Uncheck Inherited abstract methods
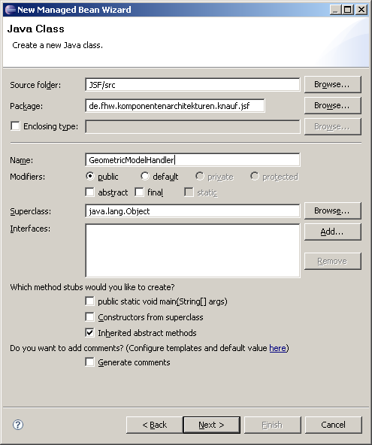372x445 pixels. [x=89, y=332]
